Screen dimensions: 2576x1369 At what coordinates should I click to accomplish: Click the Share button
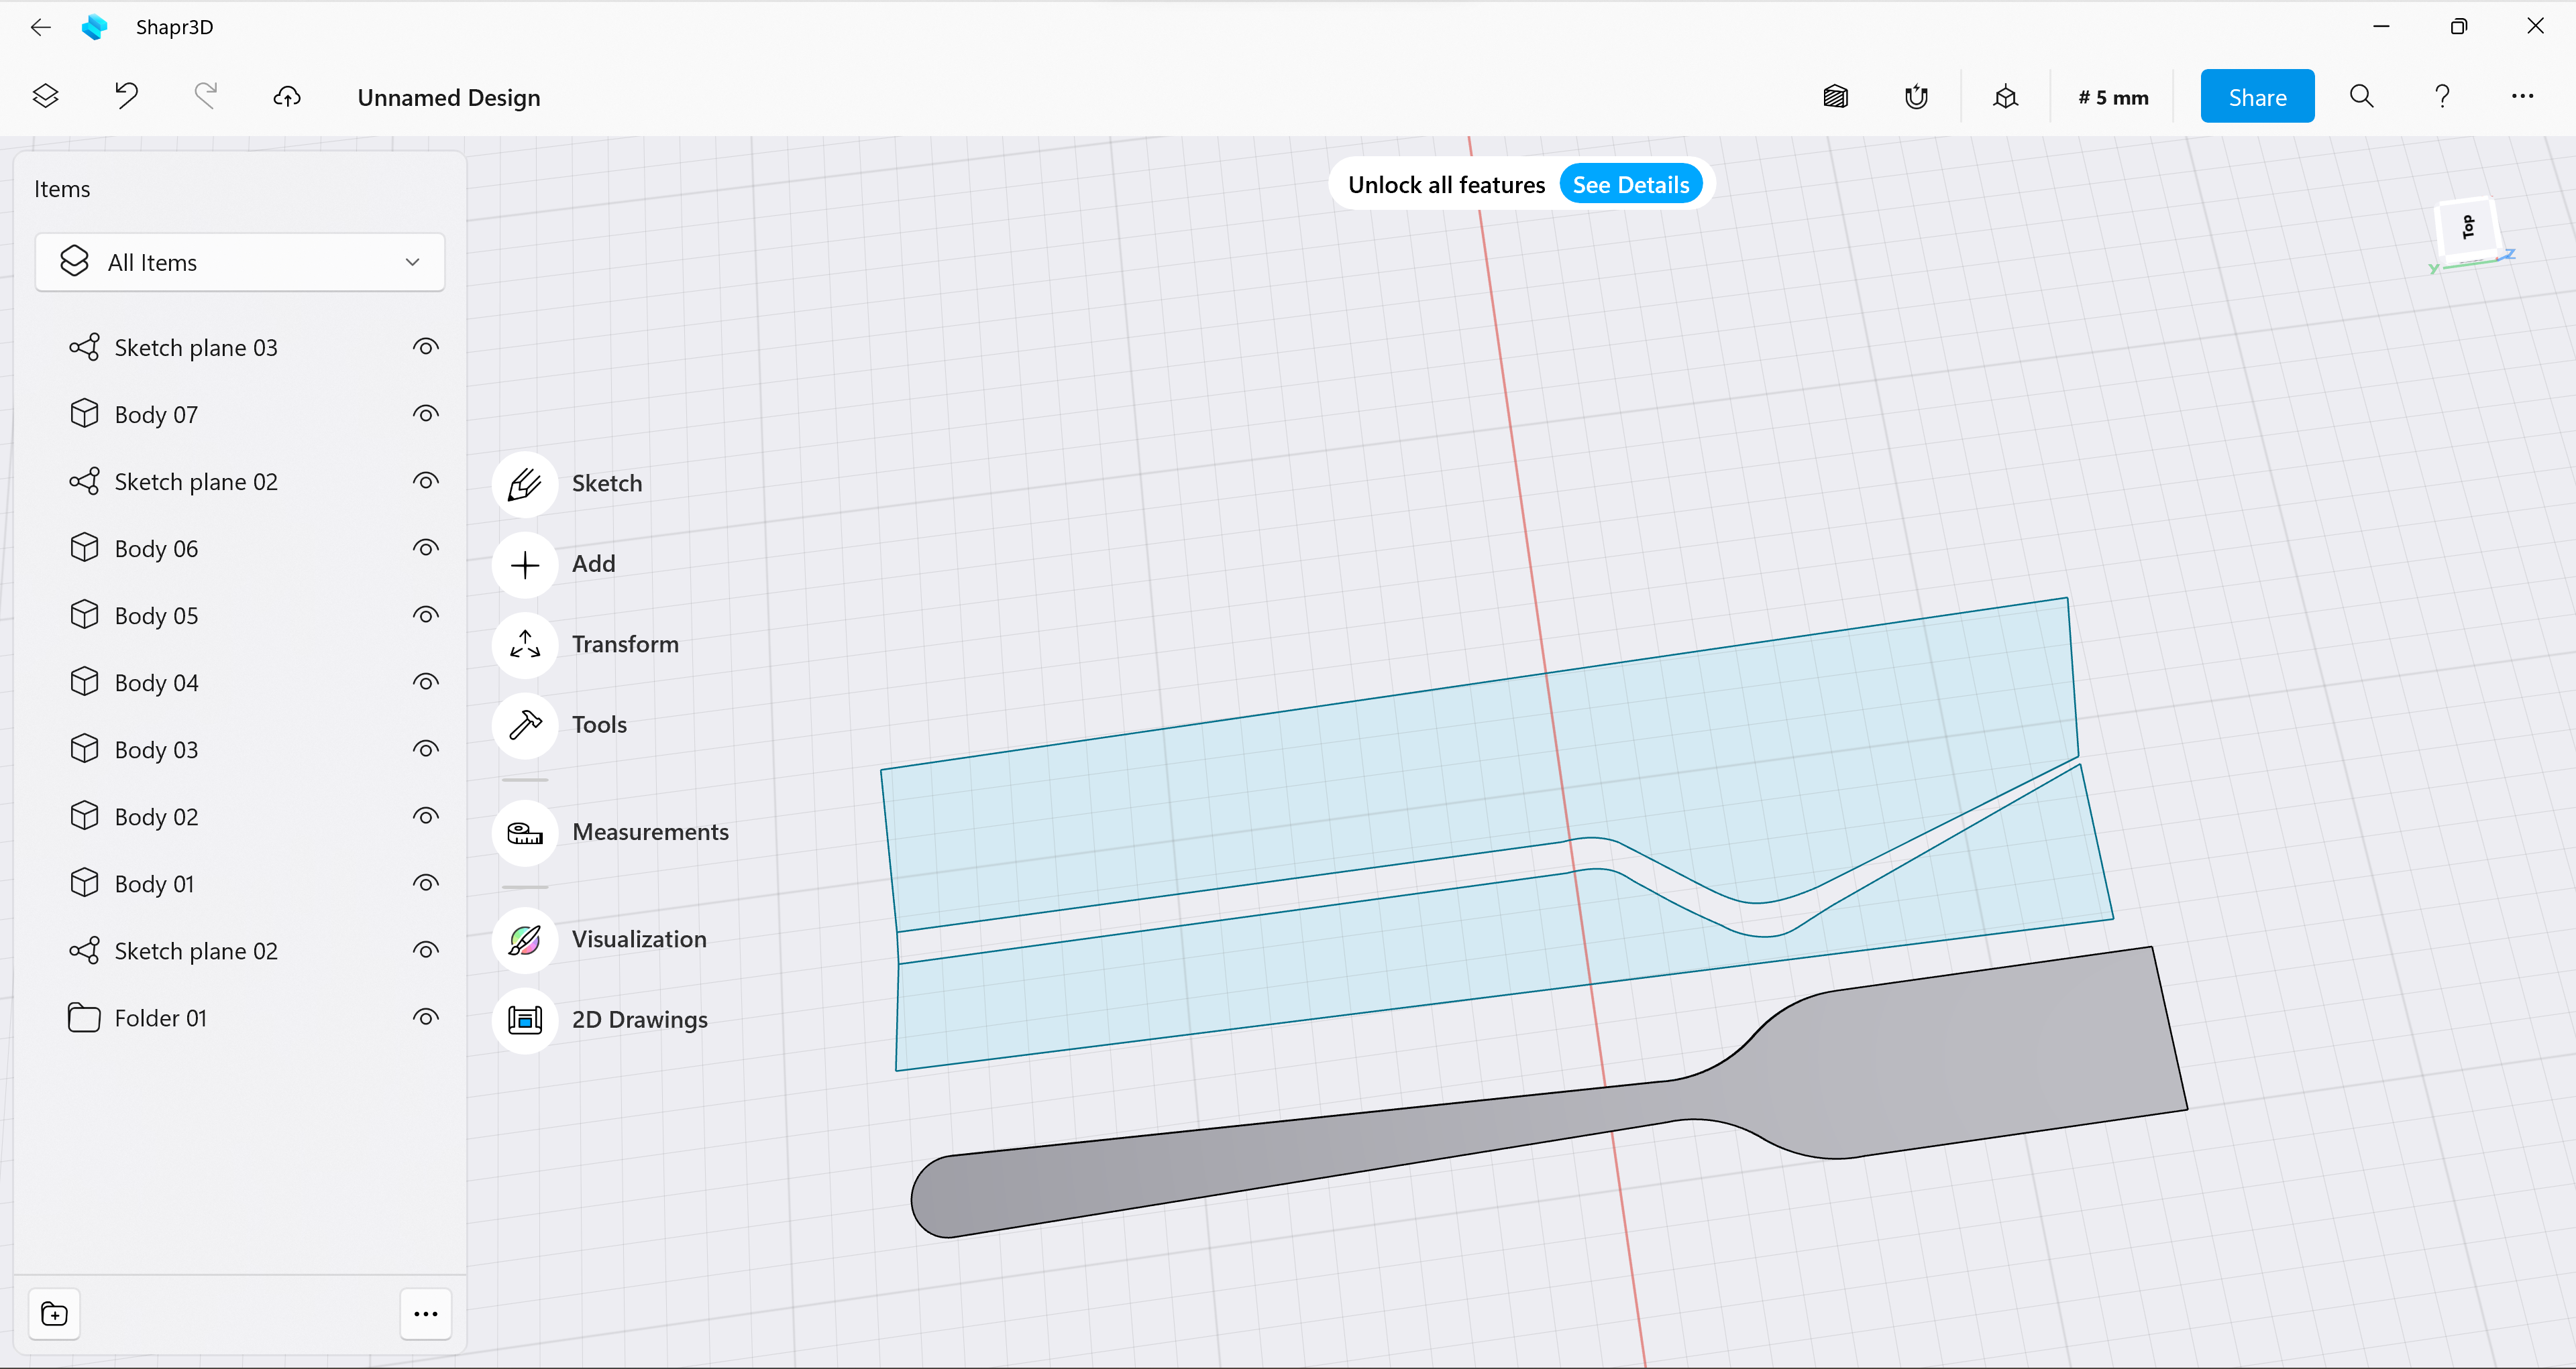pos(2256,97)
